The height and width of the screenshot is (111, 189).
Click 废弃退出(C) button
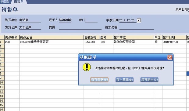point(149,80)
